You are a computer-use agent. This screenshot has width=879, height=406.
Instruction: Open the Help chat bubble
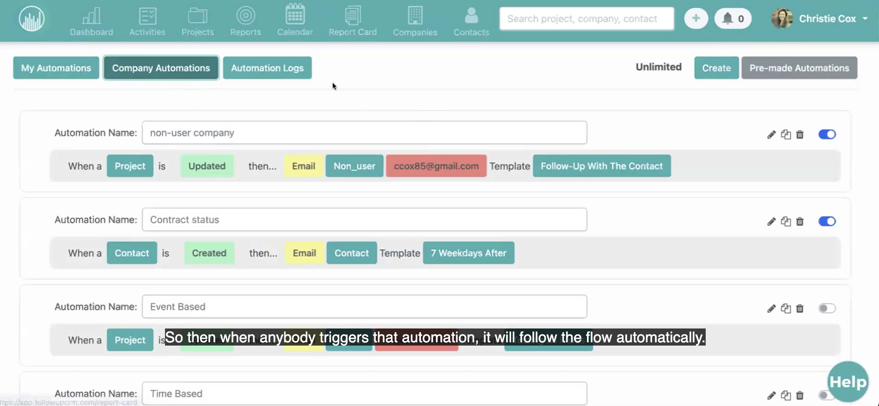848,382
